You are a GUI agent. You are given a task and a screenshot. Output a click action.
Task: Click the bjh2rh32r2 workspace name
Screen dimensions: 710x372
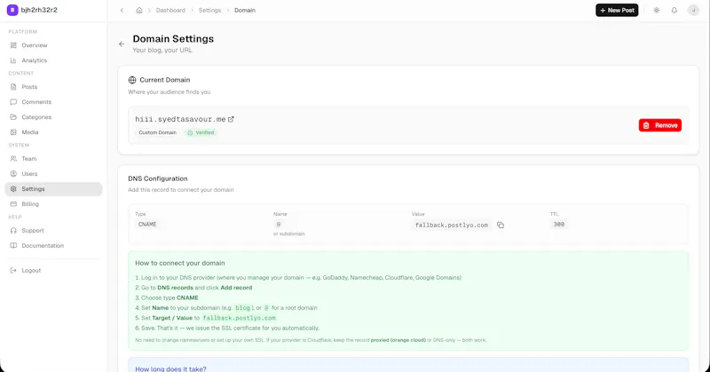(39, 10)
